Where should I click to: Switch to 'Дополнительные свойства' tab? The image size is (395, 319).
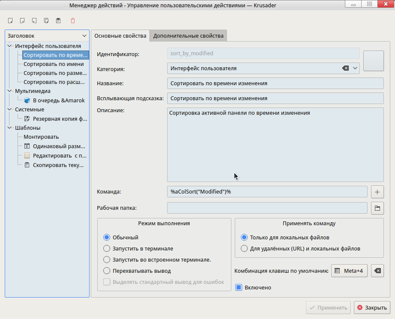click(188, 36)
